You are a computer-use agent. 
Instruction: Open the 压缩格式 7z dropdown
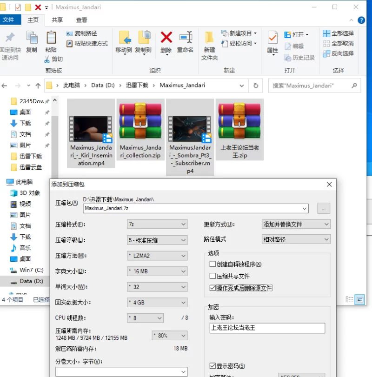tap(157, 225)
